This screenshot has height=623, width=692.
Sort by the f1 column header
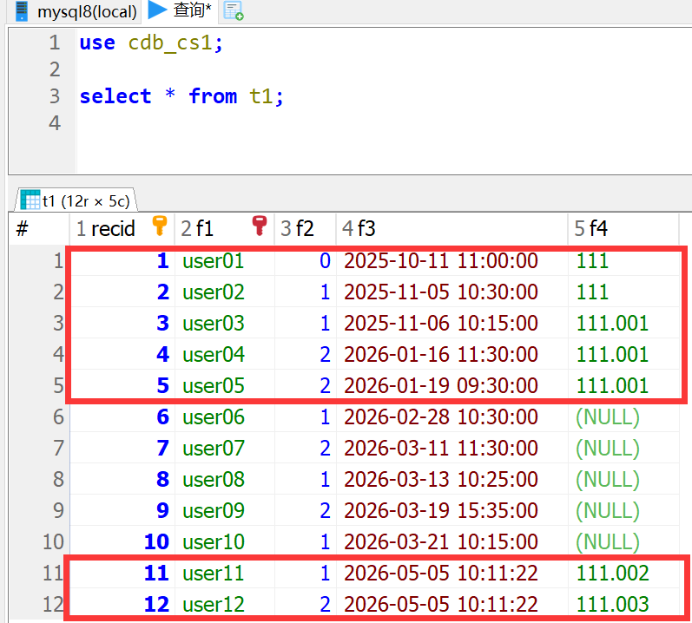[224, 228]
